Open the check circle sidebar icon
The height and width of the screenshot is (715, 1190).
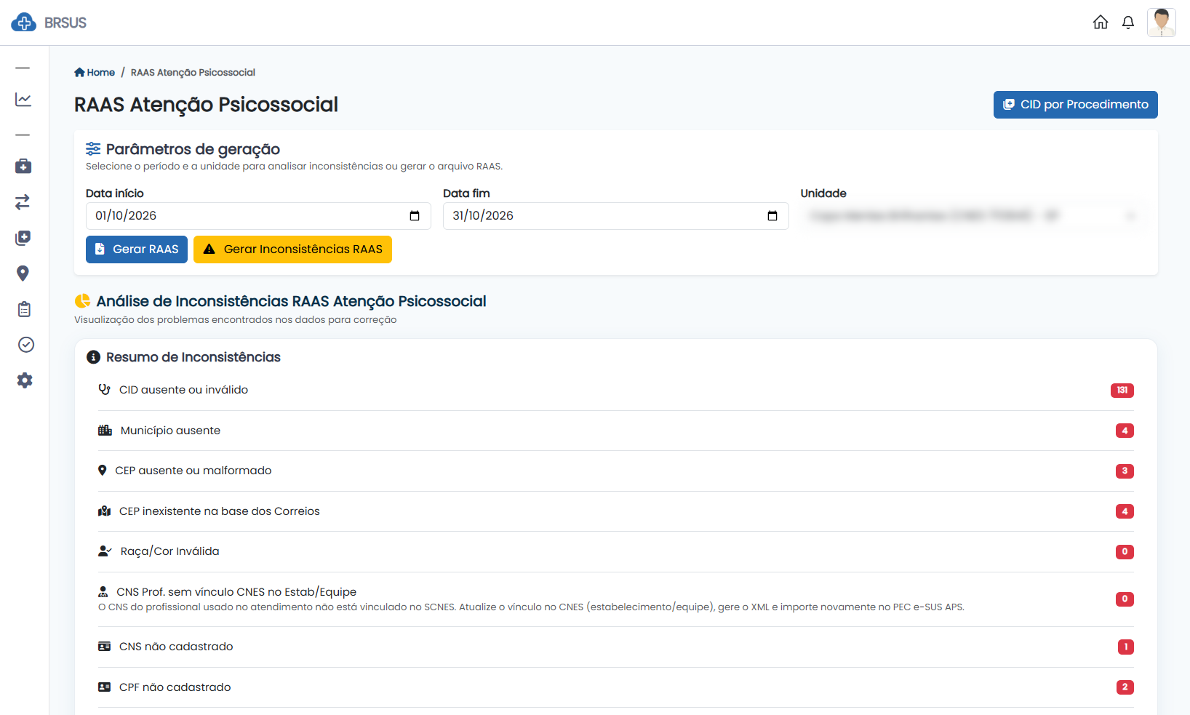pos(25,345)
